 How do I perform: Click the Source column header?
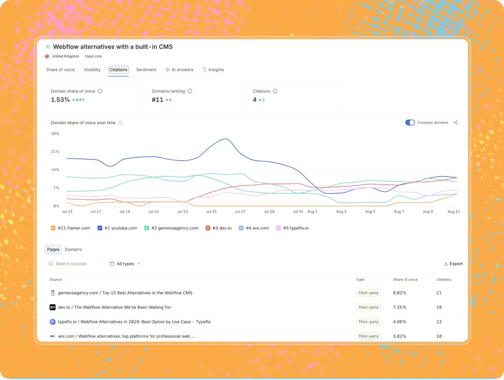click(x=55, y=279)
